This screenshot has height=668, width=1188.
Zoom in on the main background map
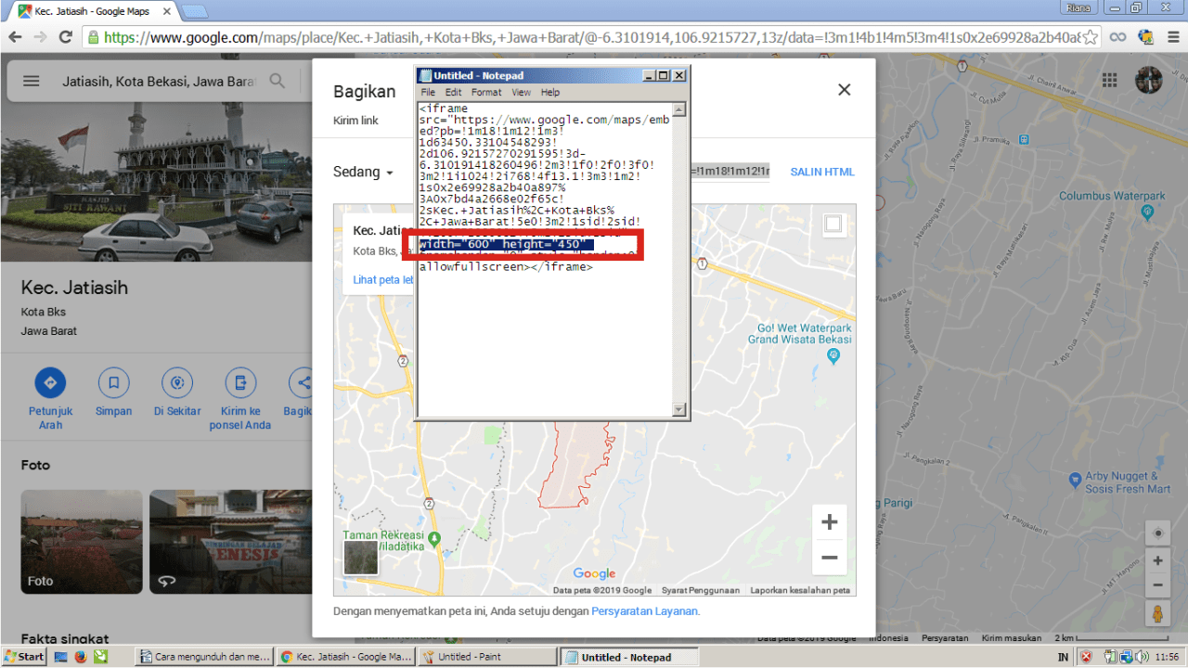click(x=1157, y=561)
